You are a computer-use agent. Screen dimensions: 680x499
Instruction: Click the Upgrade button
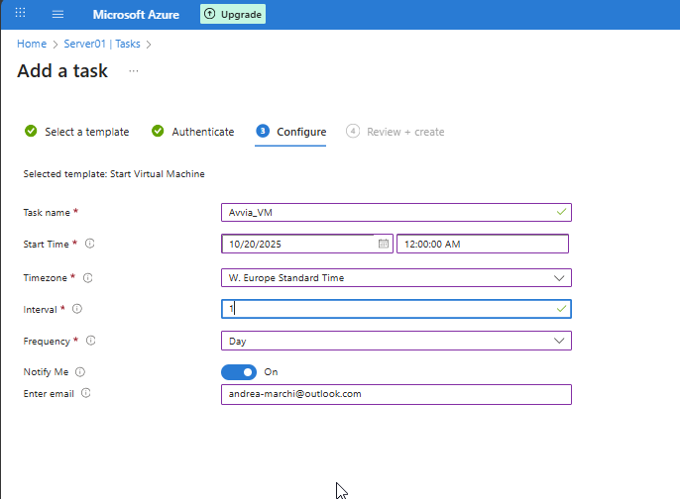233,14
